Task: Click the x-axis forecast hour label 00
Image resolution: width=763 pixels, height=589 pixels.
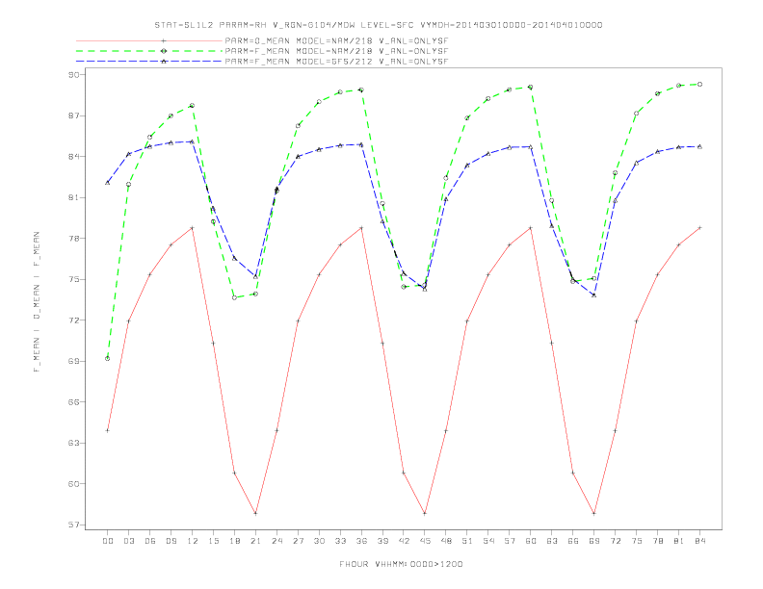Action: (x=108, y=541)
